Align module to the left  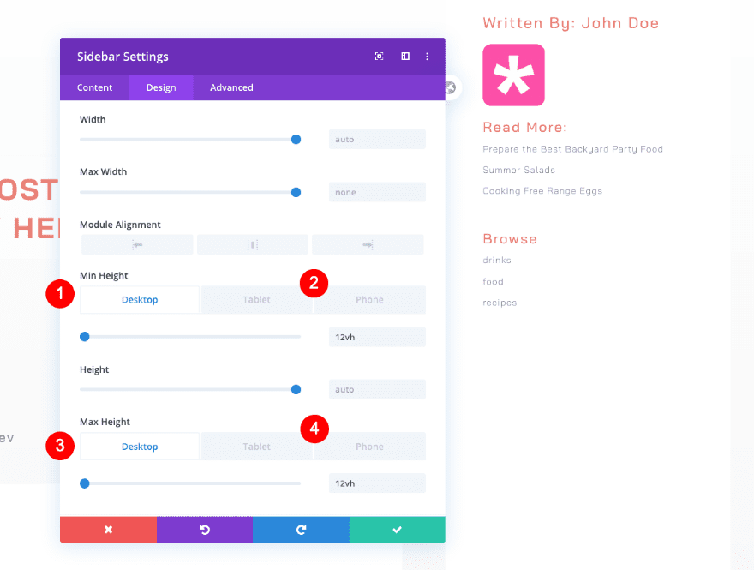pyautogui.click(x=137, y=245)
